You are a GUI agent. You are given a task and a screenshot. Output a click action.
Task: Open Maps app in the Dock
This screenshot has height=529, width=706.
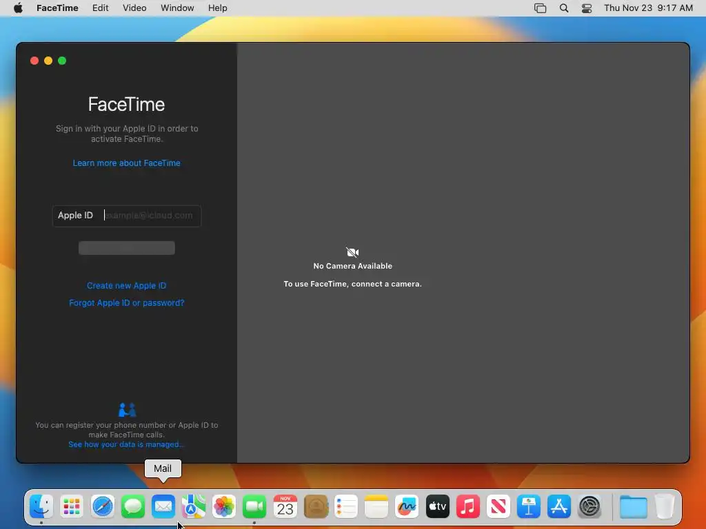click(x=194, y=507)
